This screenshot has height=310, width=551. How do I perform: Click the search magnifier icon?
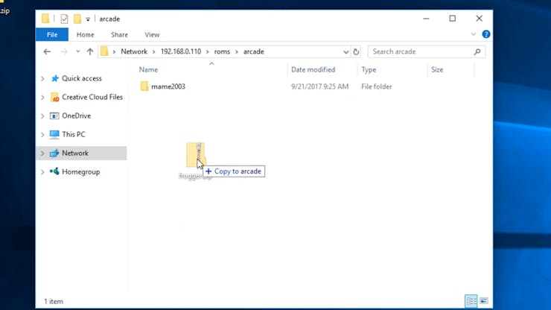(x=477, y=51)
